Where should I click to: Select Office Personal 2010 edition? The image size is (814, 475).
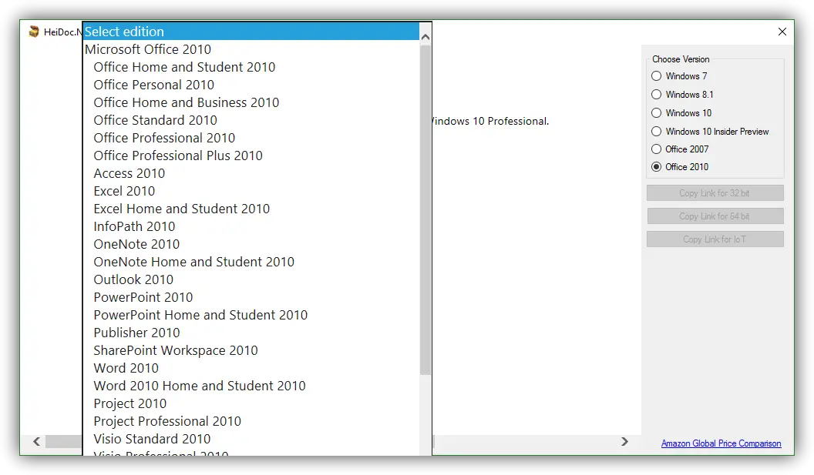(251, 85)
